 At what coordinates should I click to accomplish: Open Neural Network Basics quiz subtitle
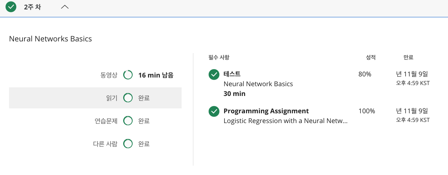[258, 84]
